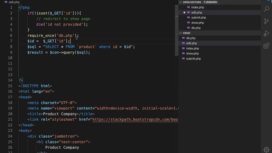Open index.php from Open Editors list
Viewport: 272px width, 153px height.
[198, 7]
